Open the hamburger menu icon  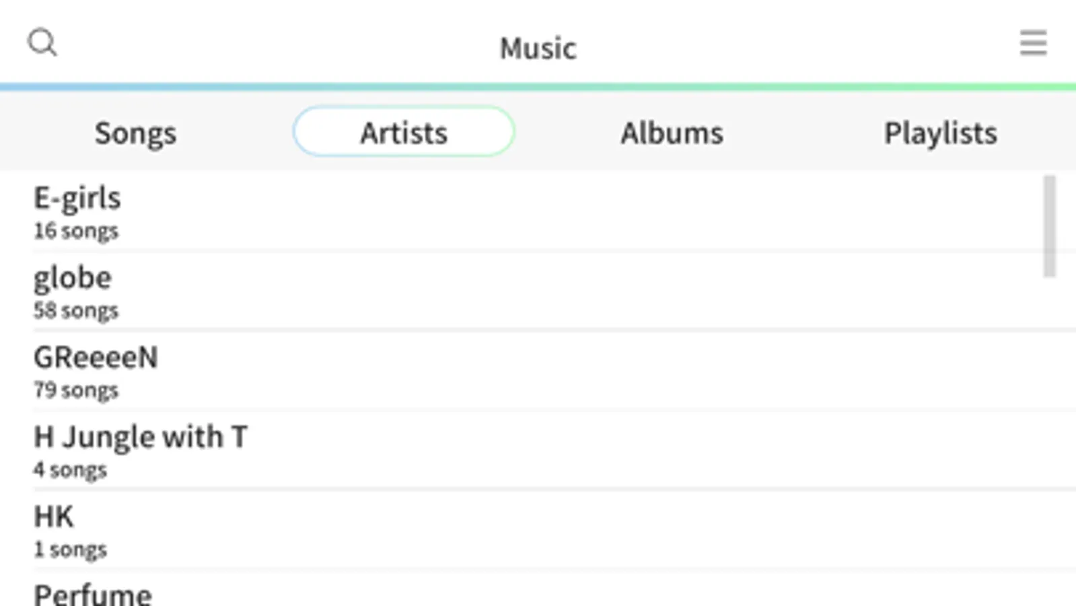[1032, 42]
